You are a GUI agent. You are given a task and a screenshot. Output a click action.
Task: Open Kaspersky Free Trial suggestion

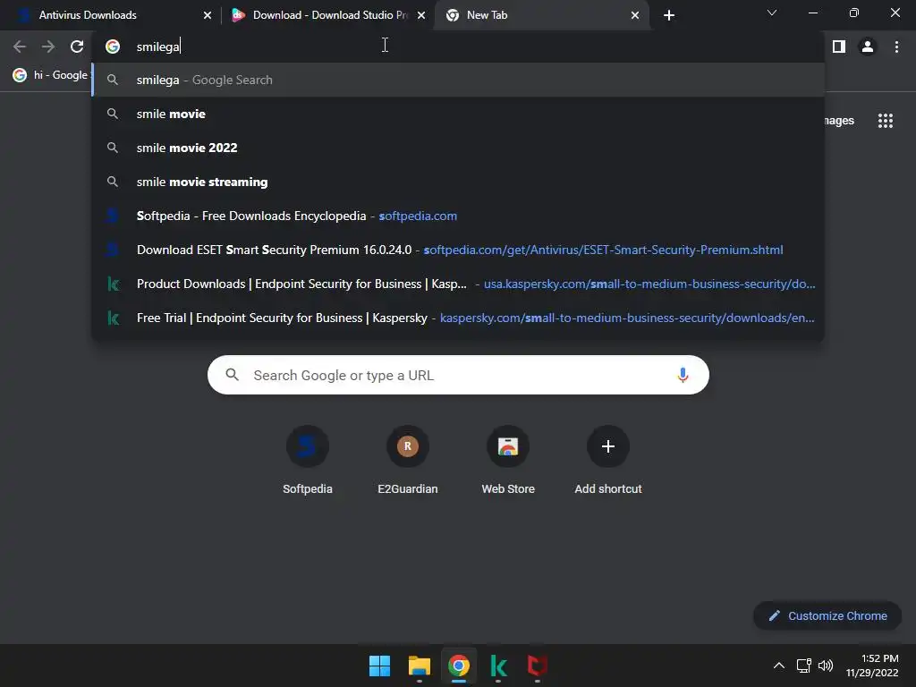click(x=458, y=318)
